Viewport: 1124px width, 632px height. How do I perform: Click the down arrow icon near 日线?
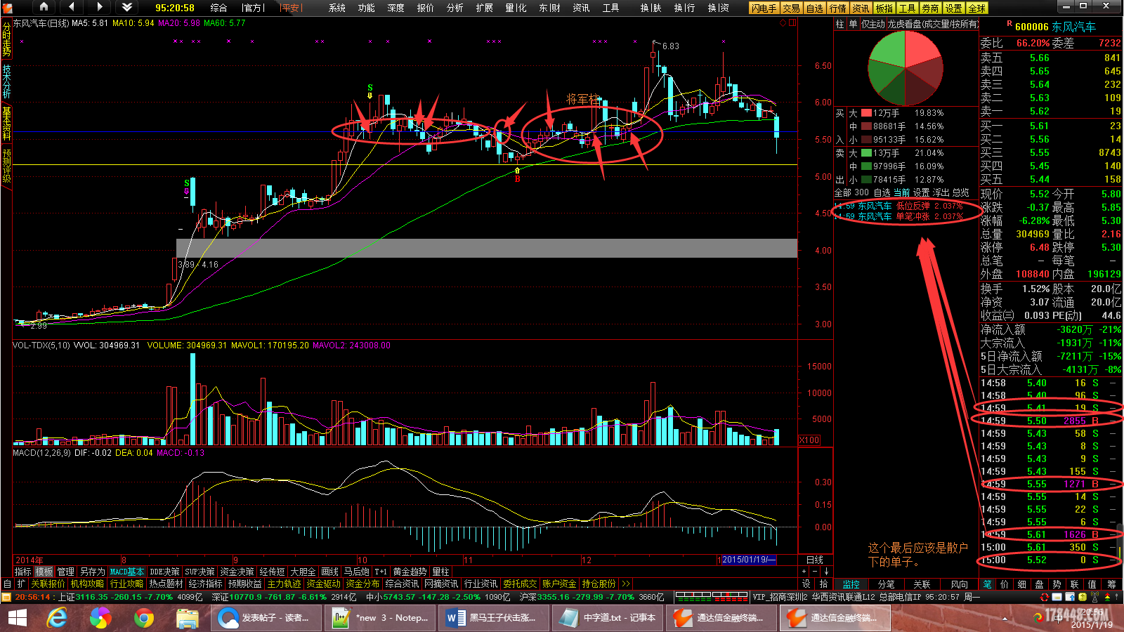pos(827,572)
